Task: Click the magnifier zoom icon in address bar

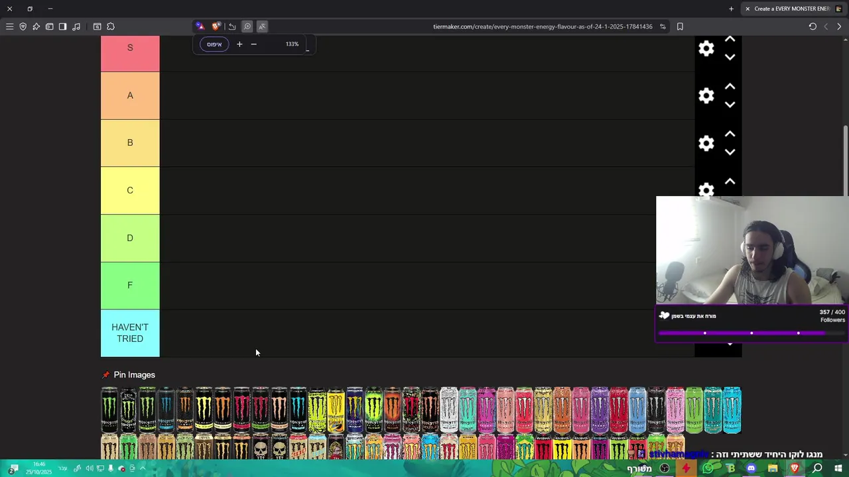Action: 247,26
